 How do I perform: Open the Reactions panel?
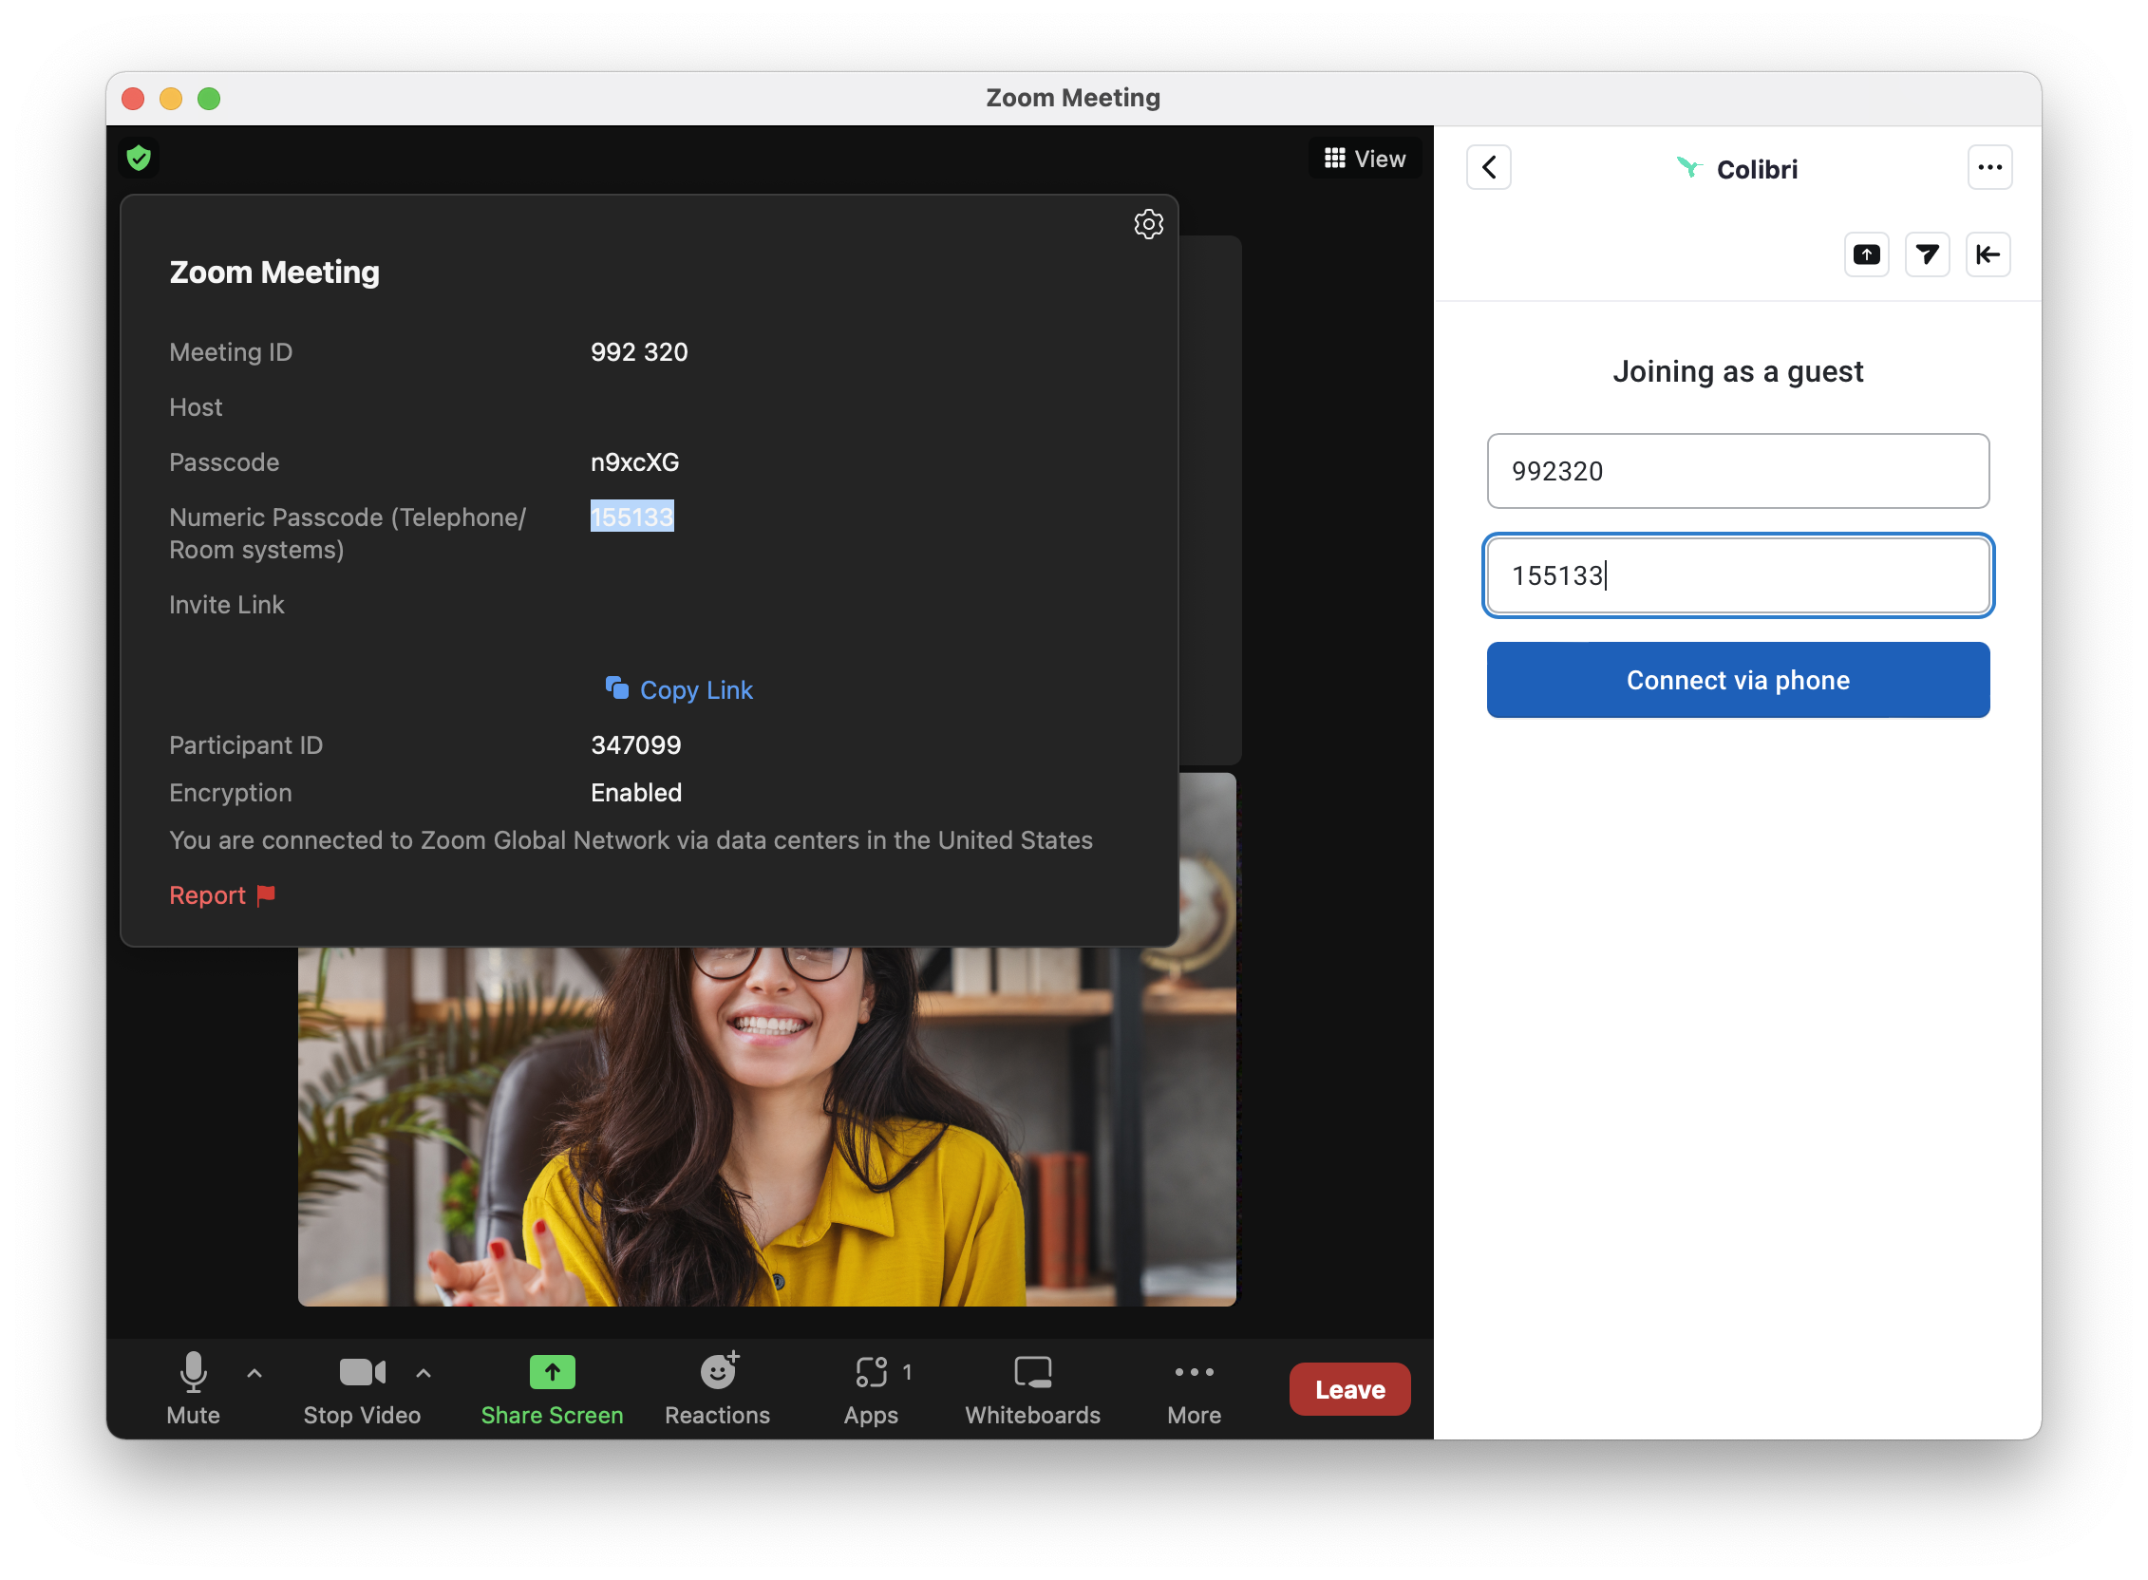point(717,1389)
